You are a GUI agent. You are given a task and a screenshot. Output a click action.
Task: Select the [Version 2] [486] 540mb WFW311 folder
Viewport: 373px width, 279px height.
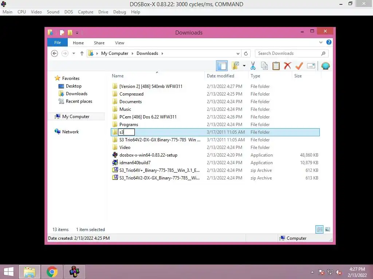[215, 86]
